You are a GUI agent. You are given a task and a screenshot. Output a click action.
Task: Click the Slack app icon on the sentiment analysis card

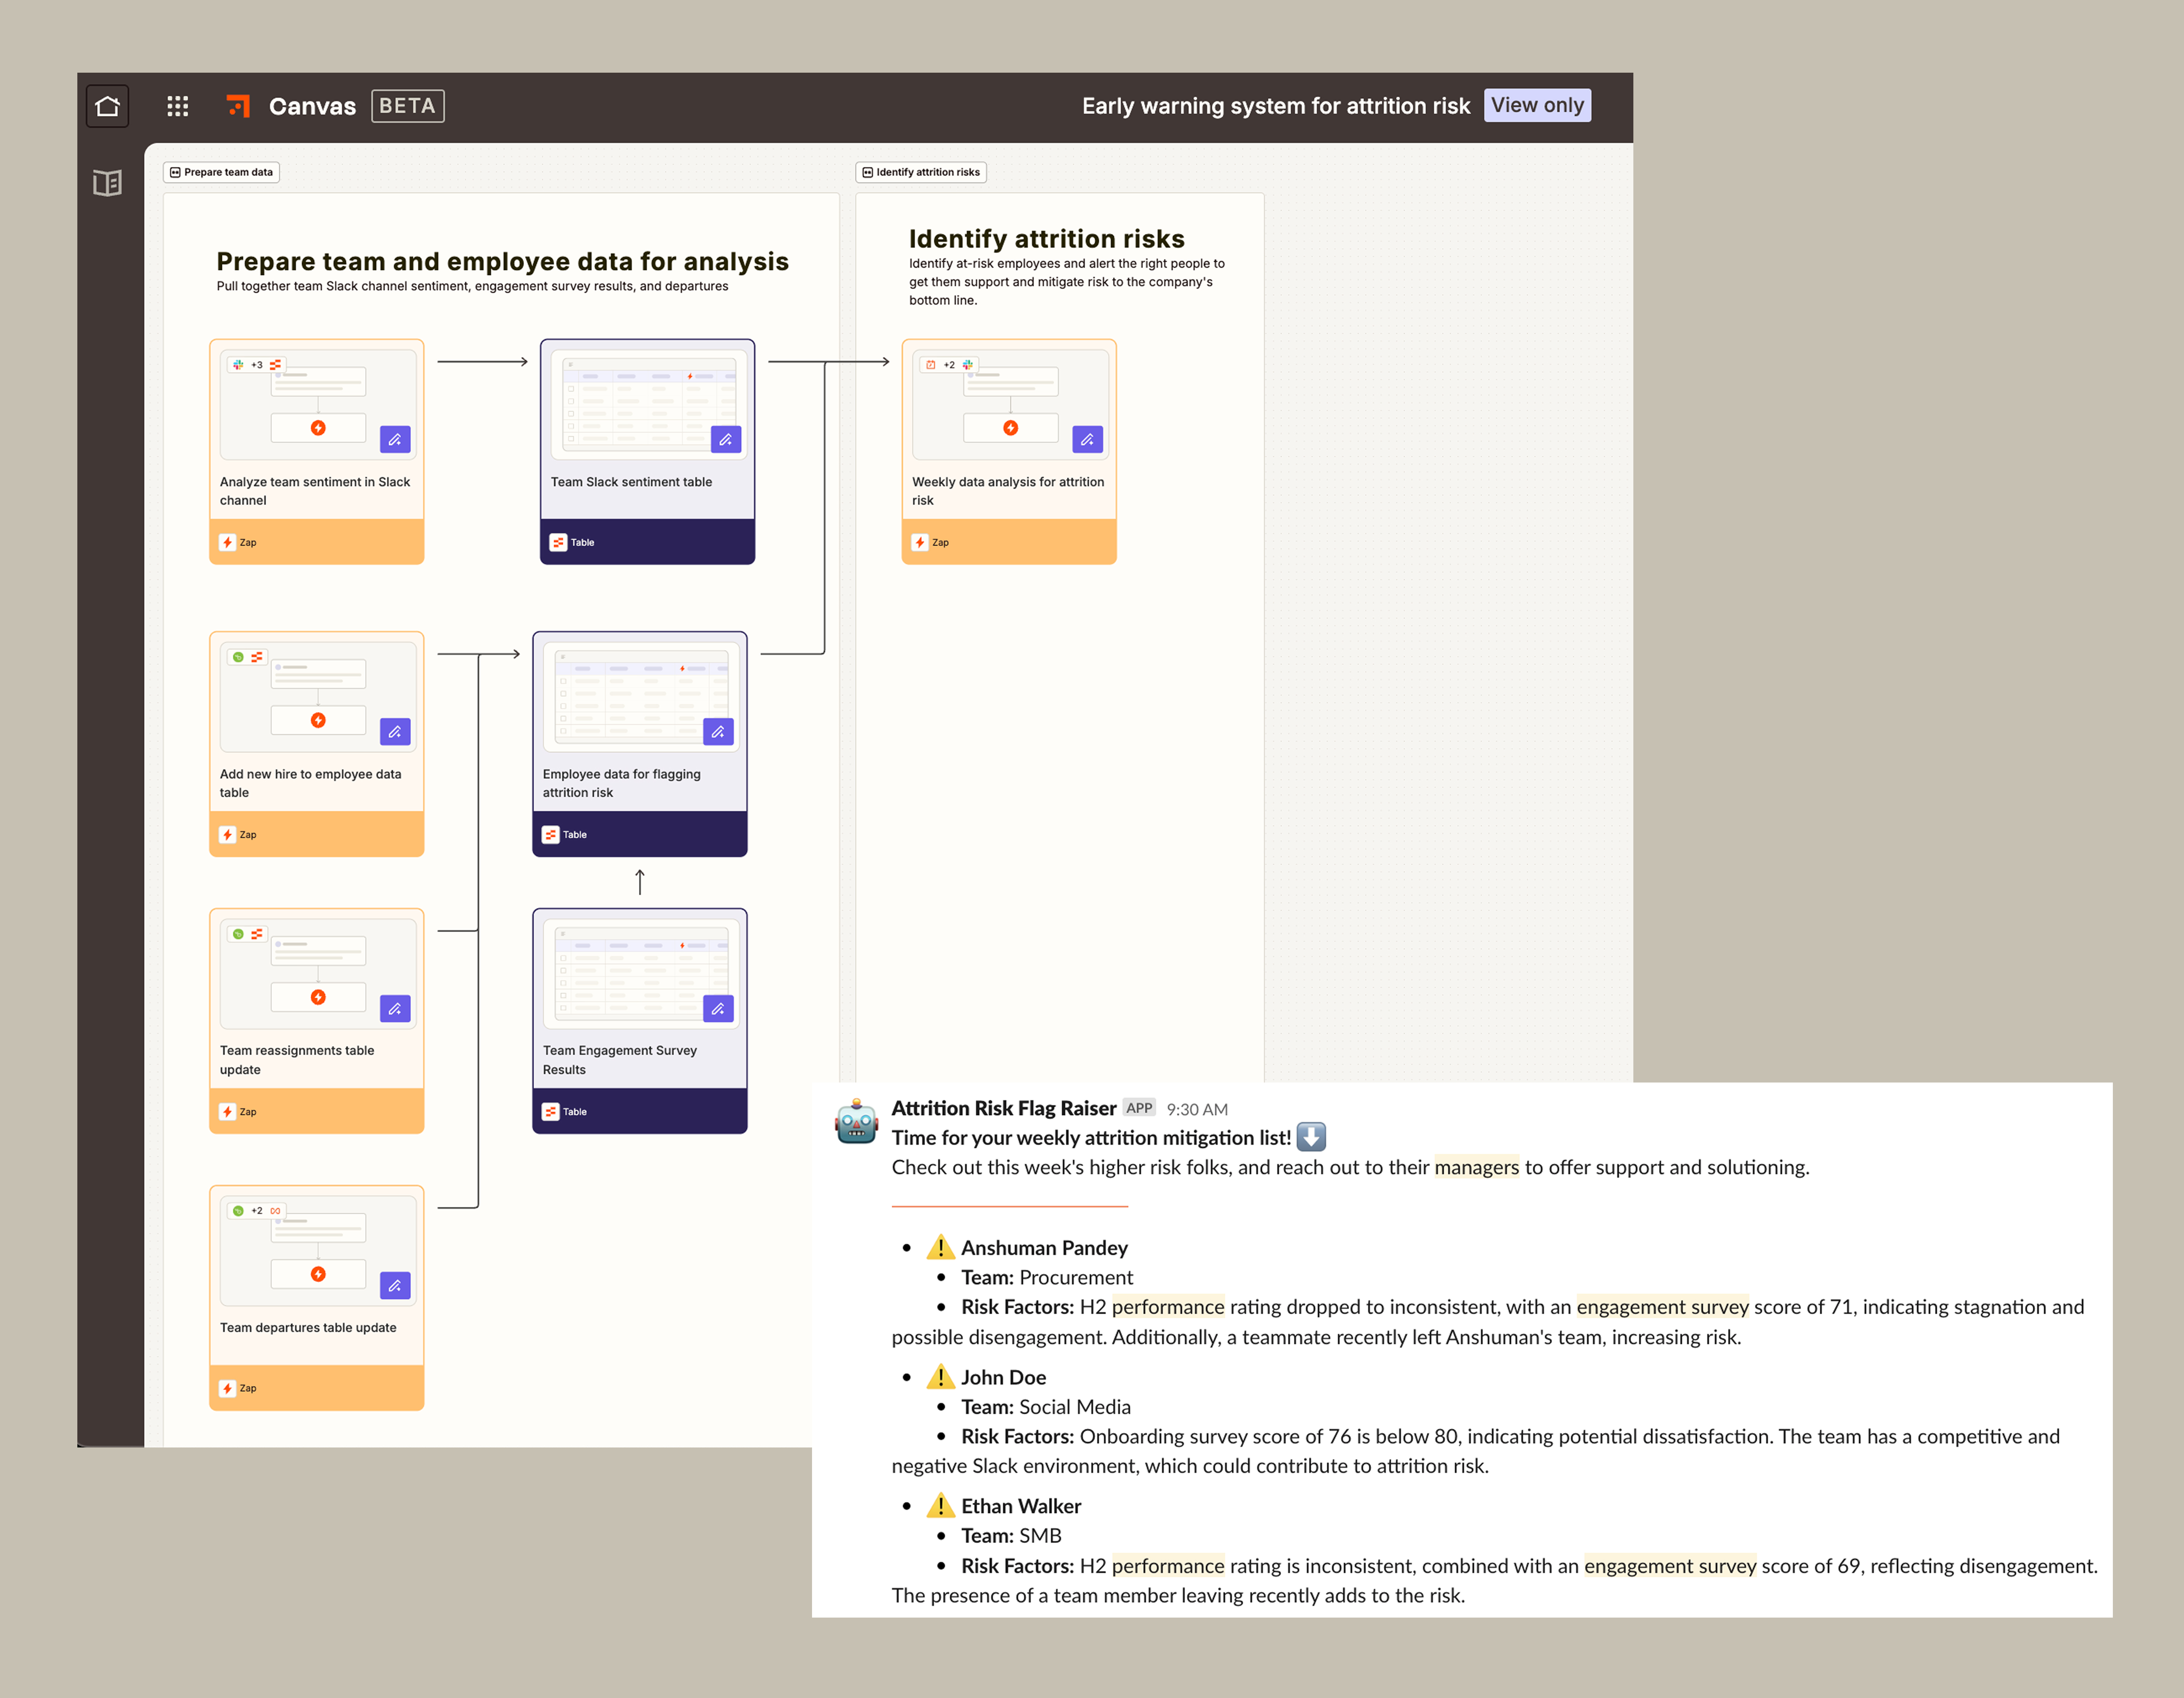pos(238,364)
